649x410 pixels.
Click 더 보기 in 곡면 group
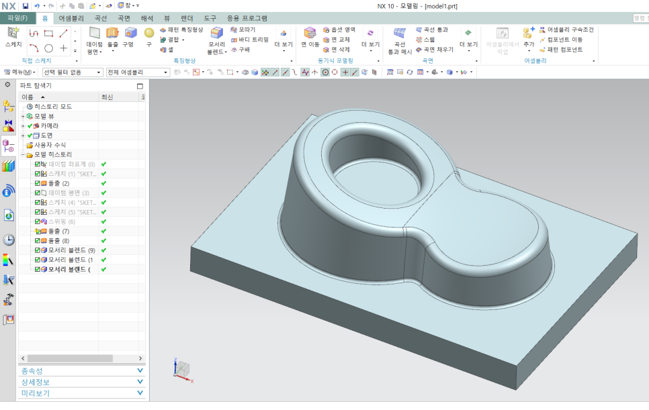468,40
